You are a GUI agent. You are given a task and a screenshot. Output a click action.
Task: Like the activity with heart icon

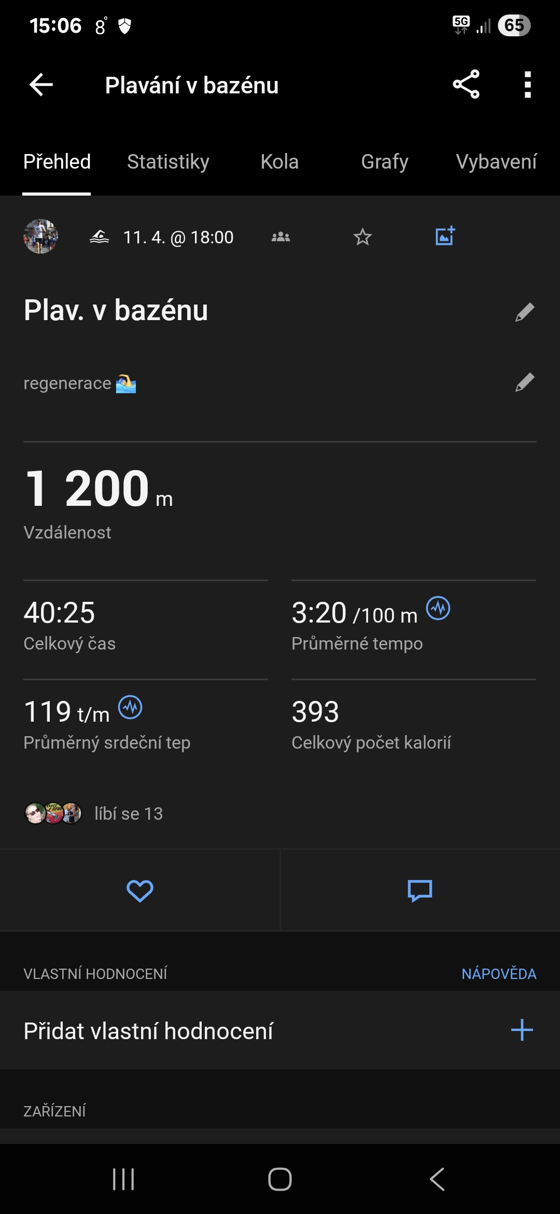click(140, 891)
